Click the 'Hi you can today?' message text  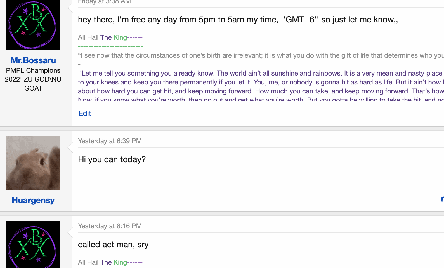(x=112, y=159)
